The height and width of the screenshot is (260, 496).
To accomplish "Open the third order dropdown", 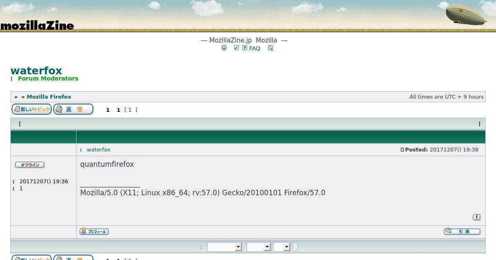I will (x=282, y=247).
